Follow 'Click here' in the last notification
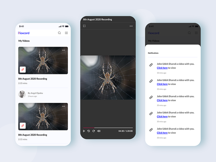Image resolution: width=216 pixels, height=162 pixels. (x=162, y=133)
